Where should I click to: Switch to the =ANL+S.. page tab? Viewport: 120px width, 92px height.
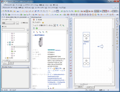[x=79, y=87]
